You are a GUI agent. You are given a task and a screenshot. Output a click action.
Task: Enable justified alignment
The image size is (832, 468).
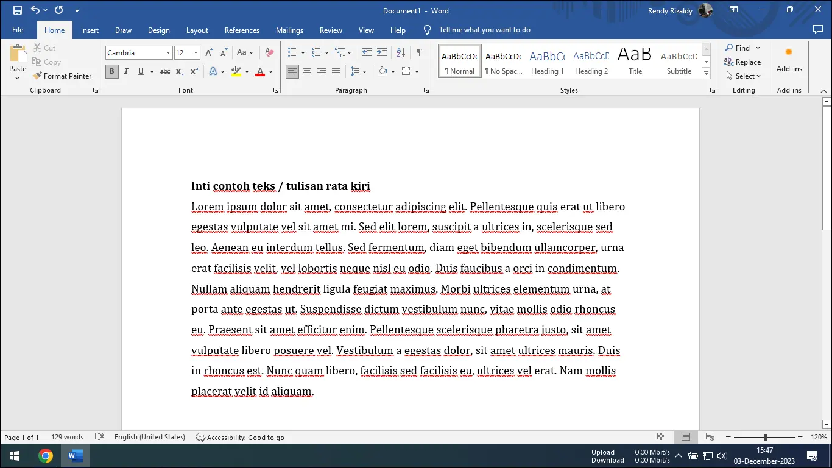tap(336, 71)
